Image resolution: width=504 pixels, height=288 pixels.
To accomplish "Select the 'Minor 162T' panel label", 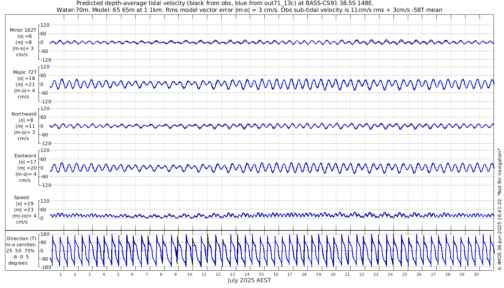I will pos(23,30).
